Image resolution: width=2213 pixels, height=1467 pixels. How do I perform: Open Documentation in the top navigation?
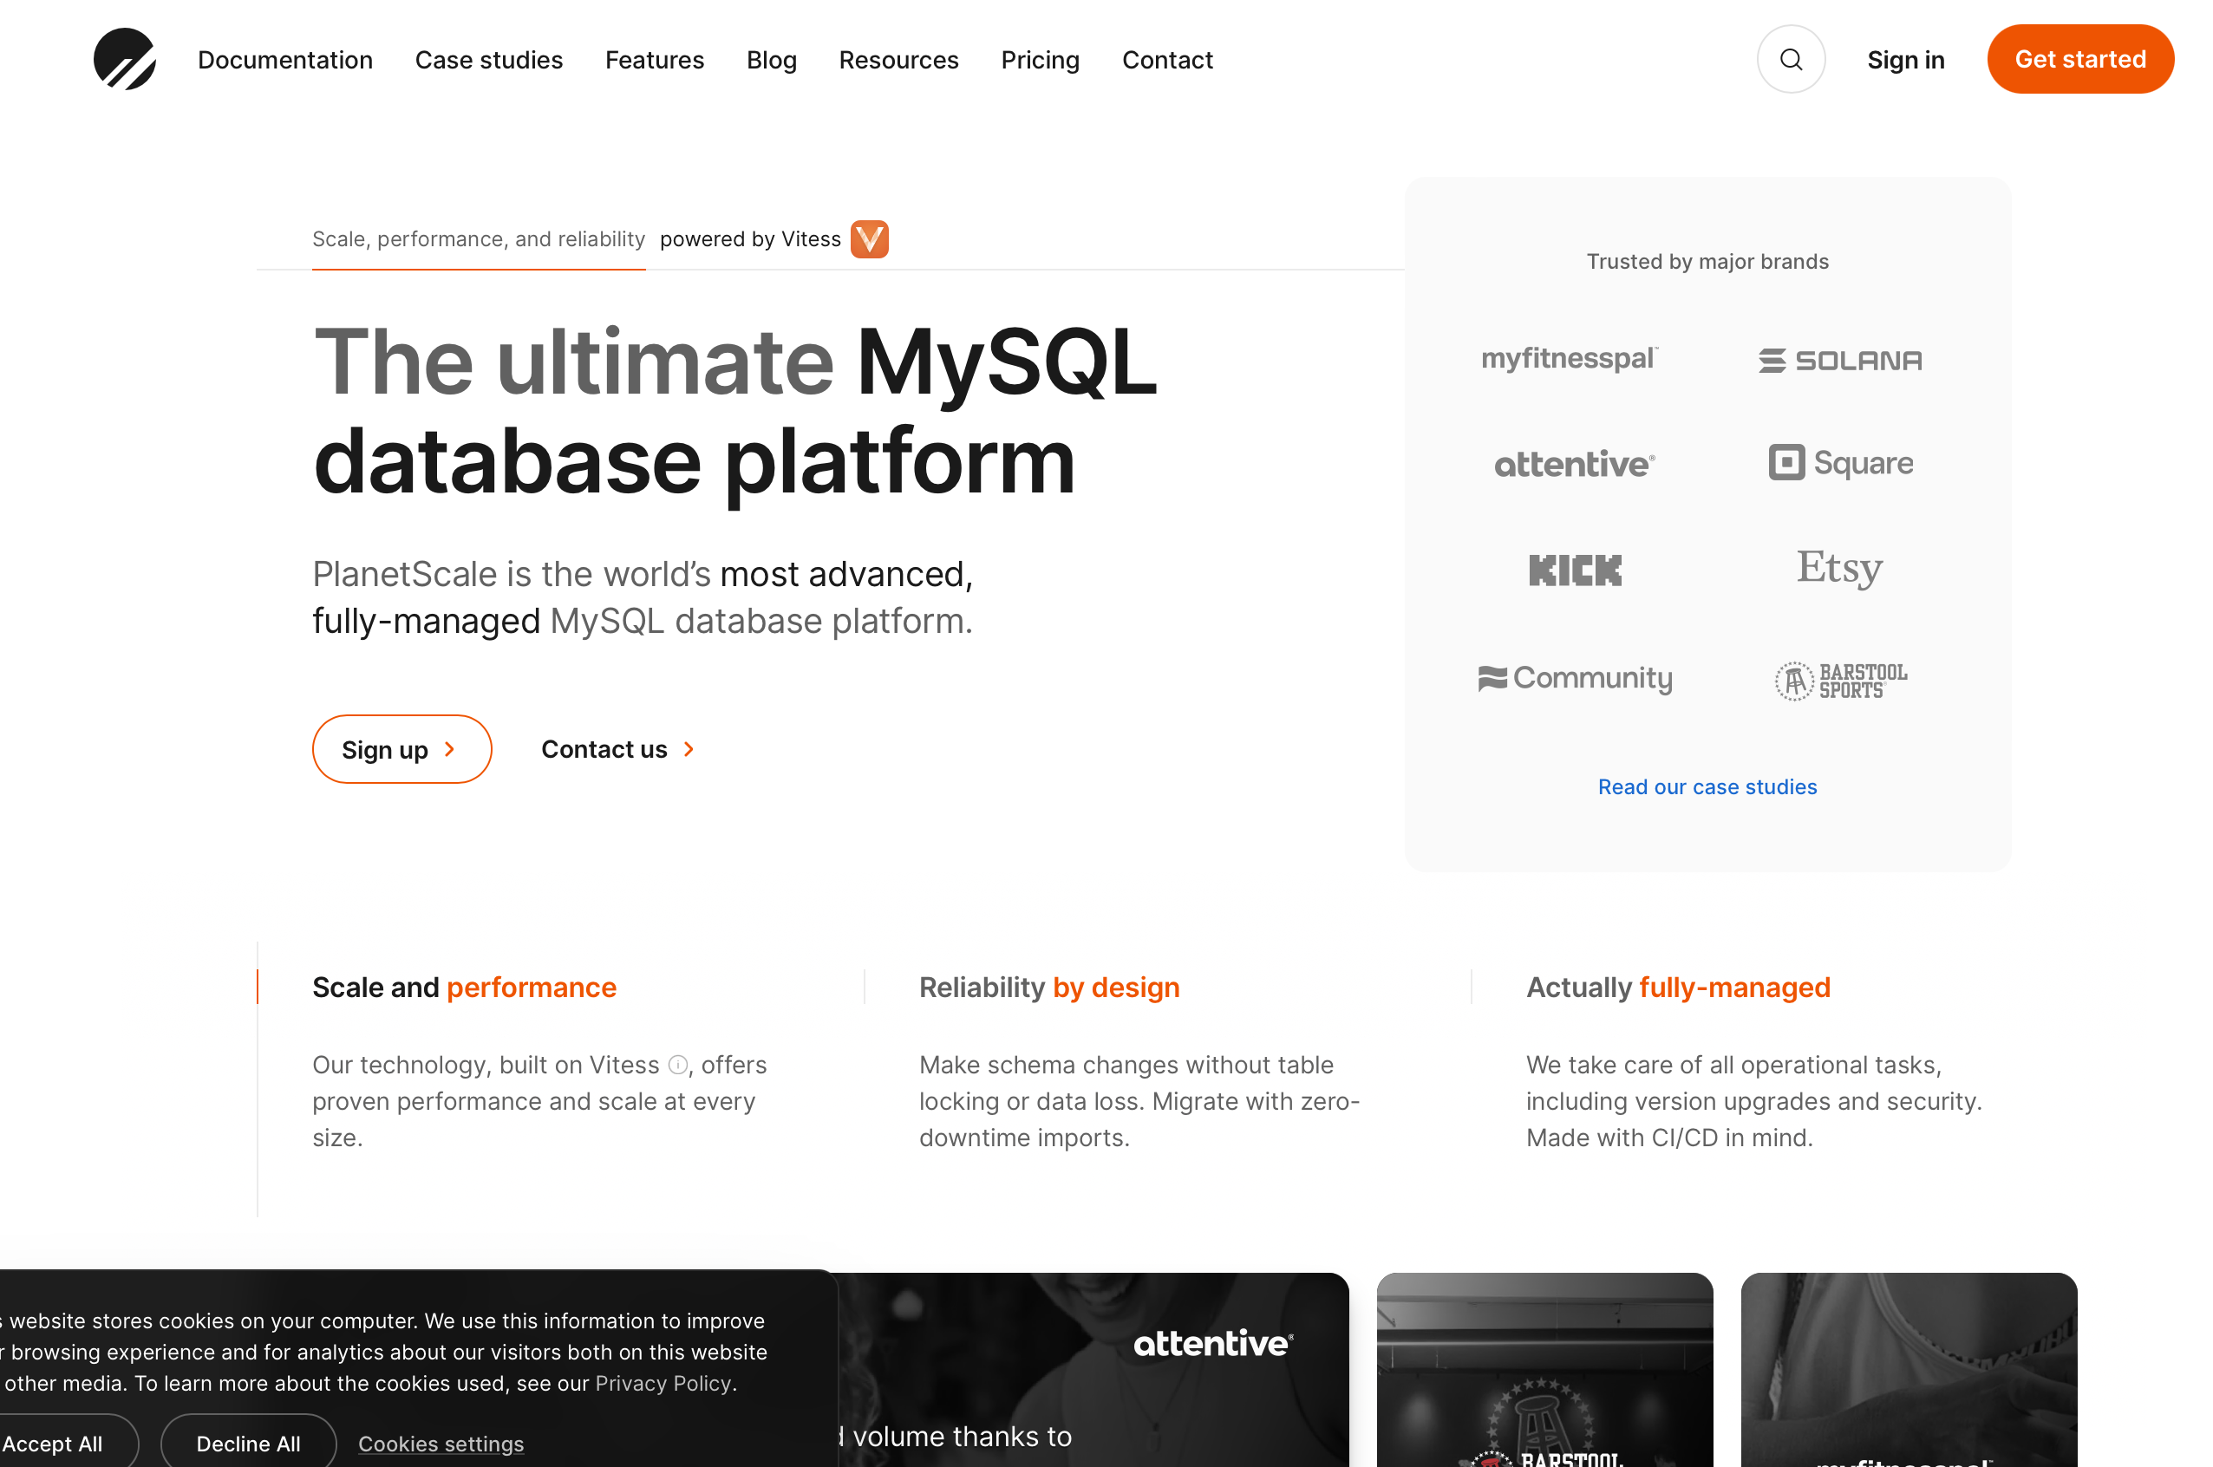(x=285, y=60)
